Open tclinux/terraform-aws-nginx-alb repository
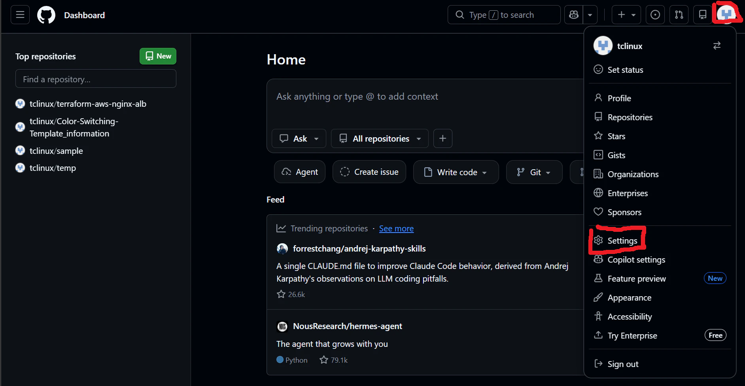The image size is (745, 386). 88,104
